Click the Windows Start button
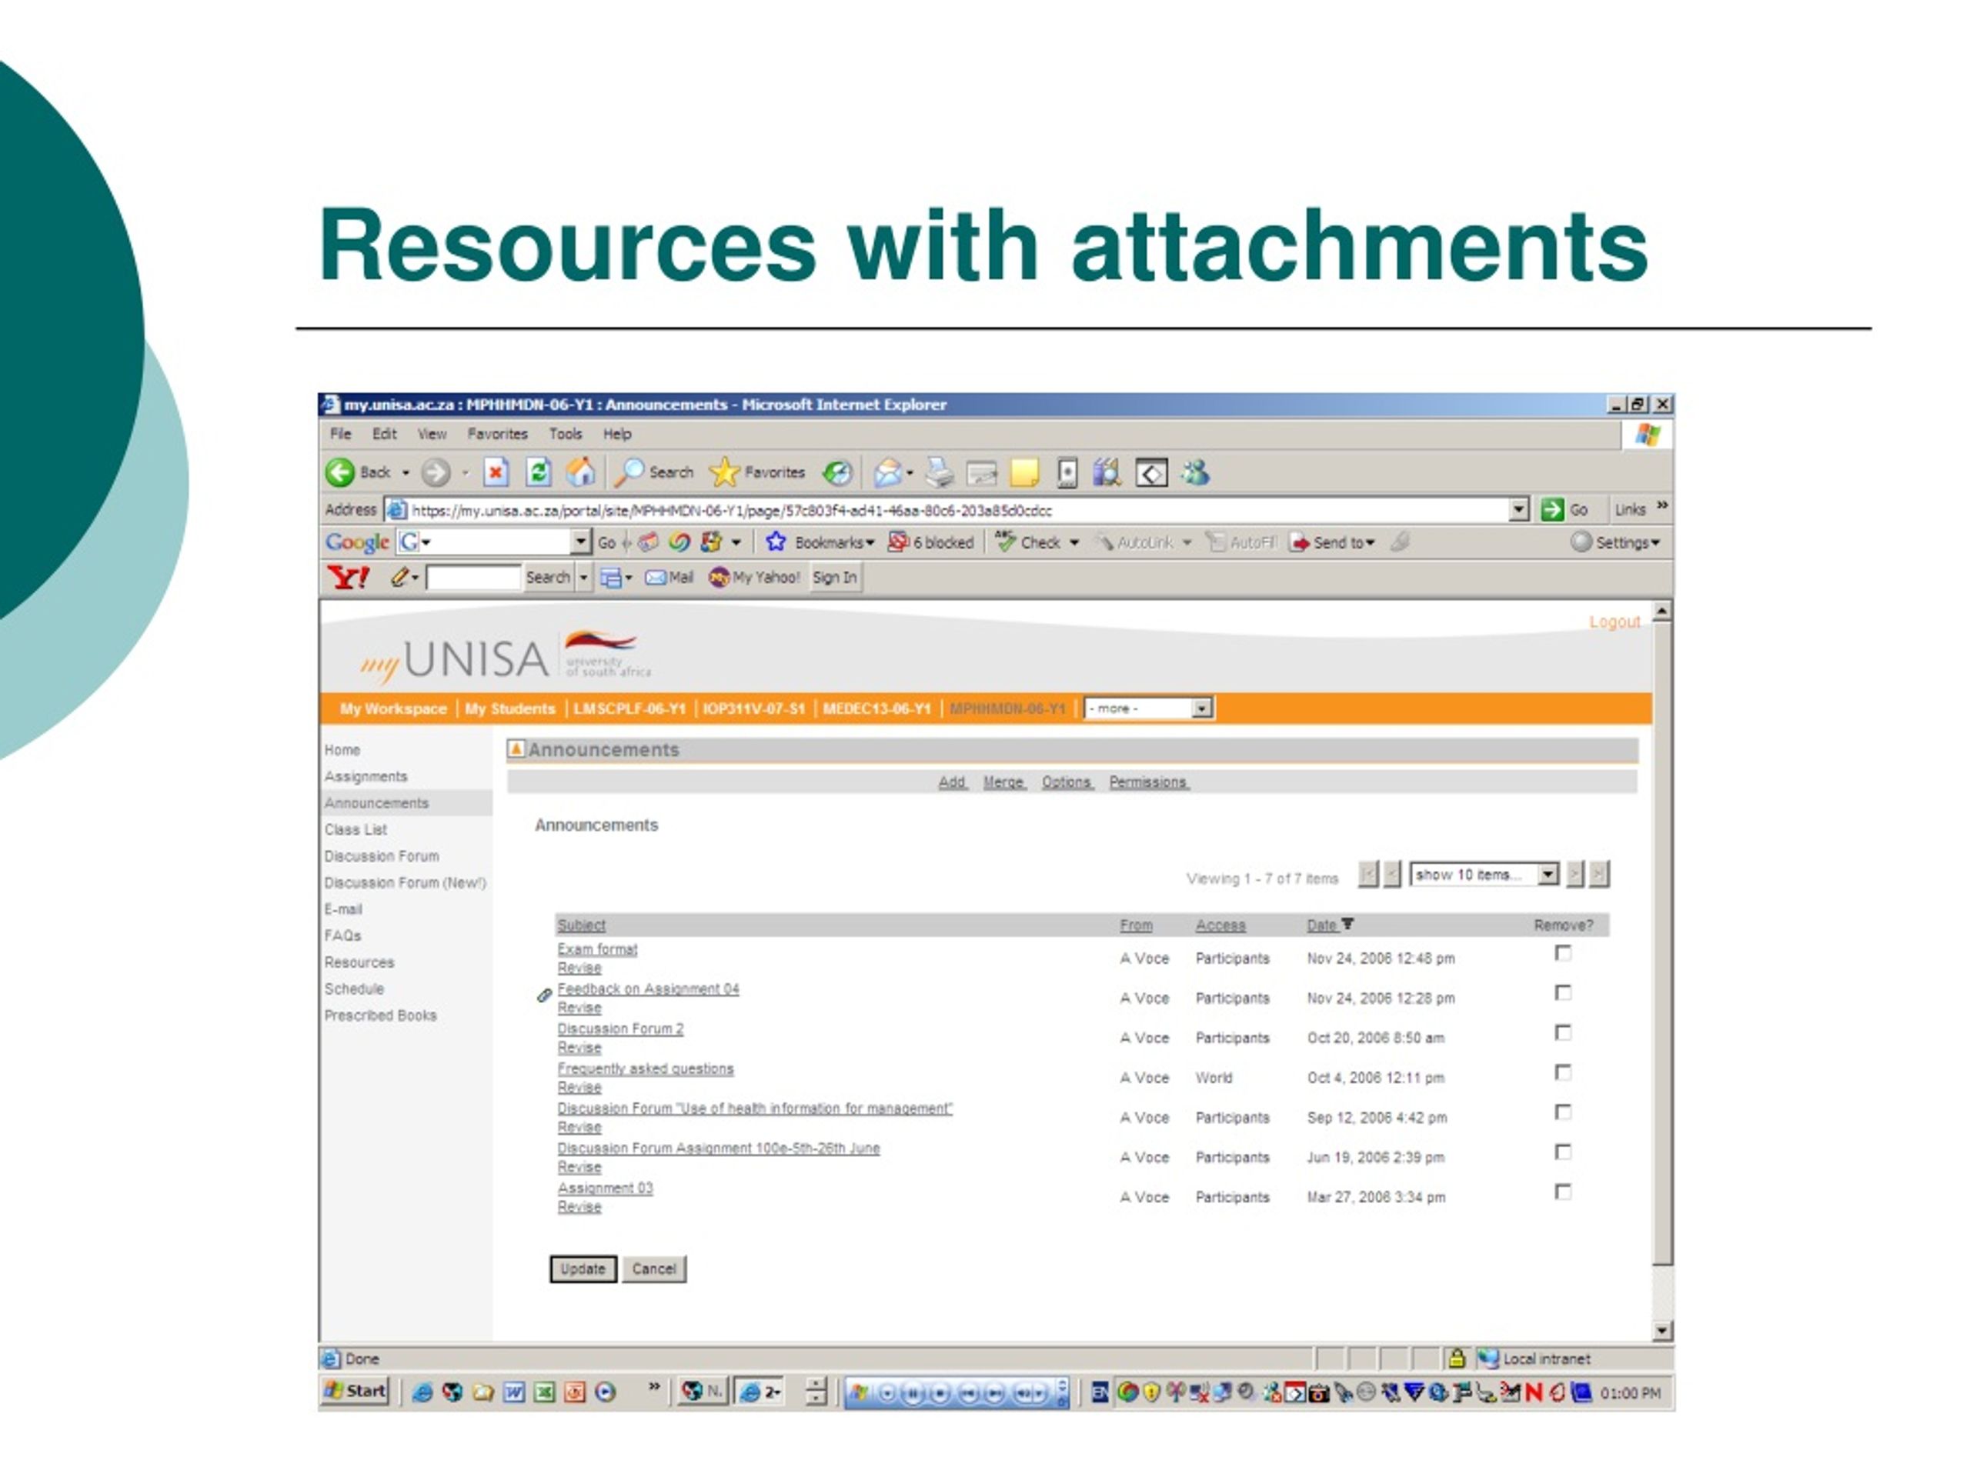Image resolution: width=1970 pixels, height=1477 pixels. click(x=355, y=1391)
